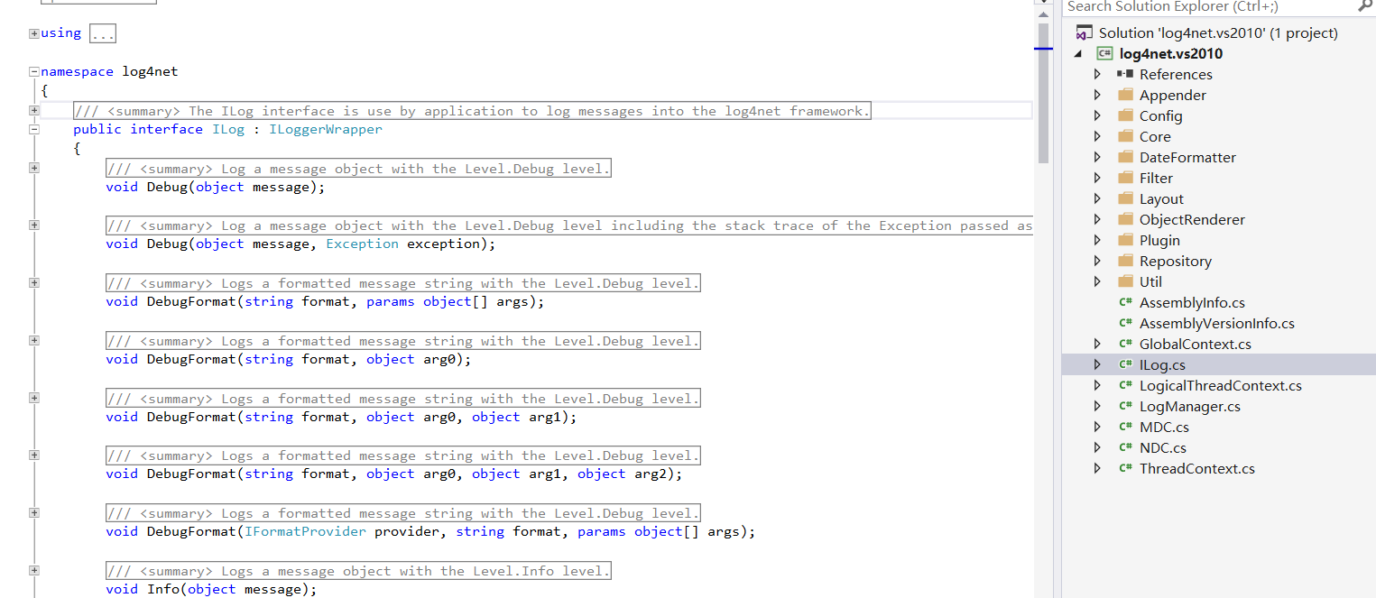Click the GlobalContext.cs C# file icon

(x=1125, y=344)
